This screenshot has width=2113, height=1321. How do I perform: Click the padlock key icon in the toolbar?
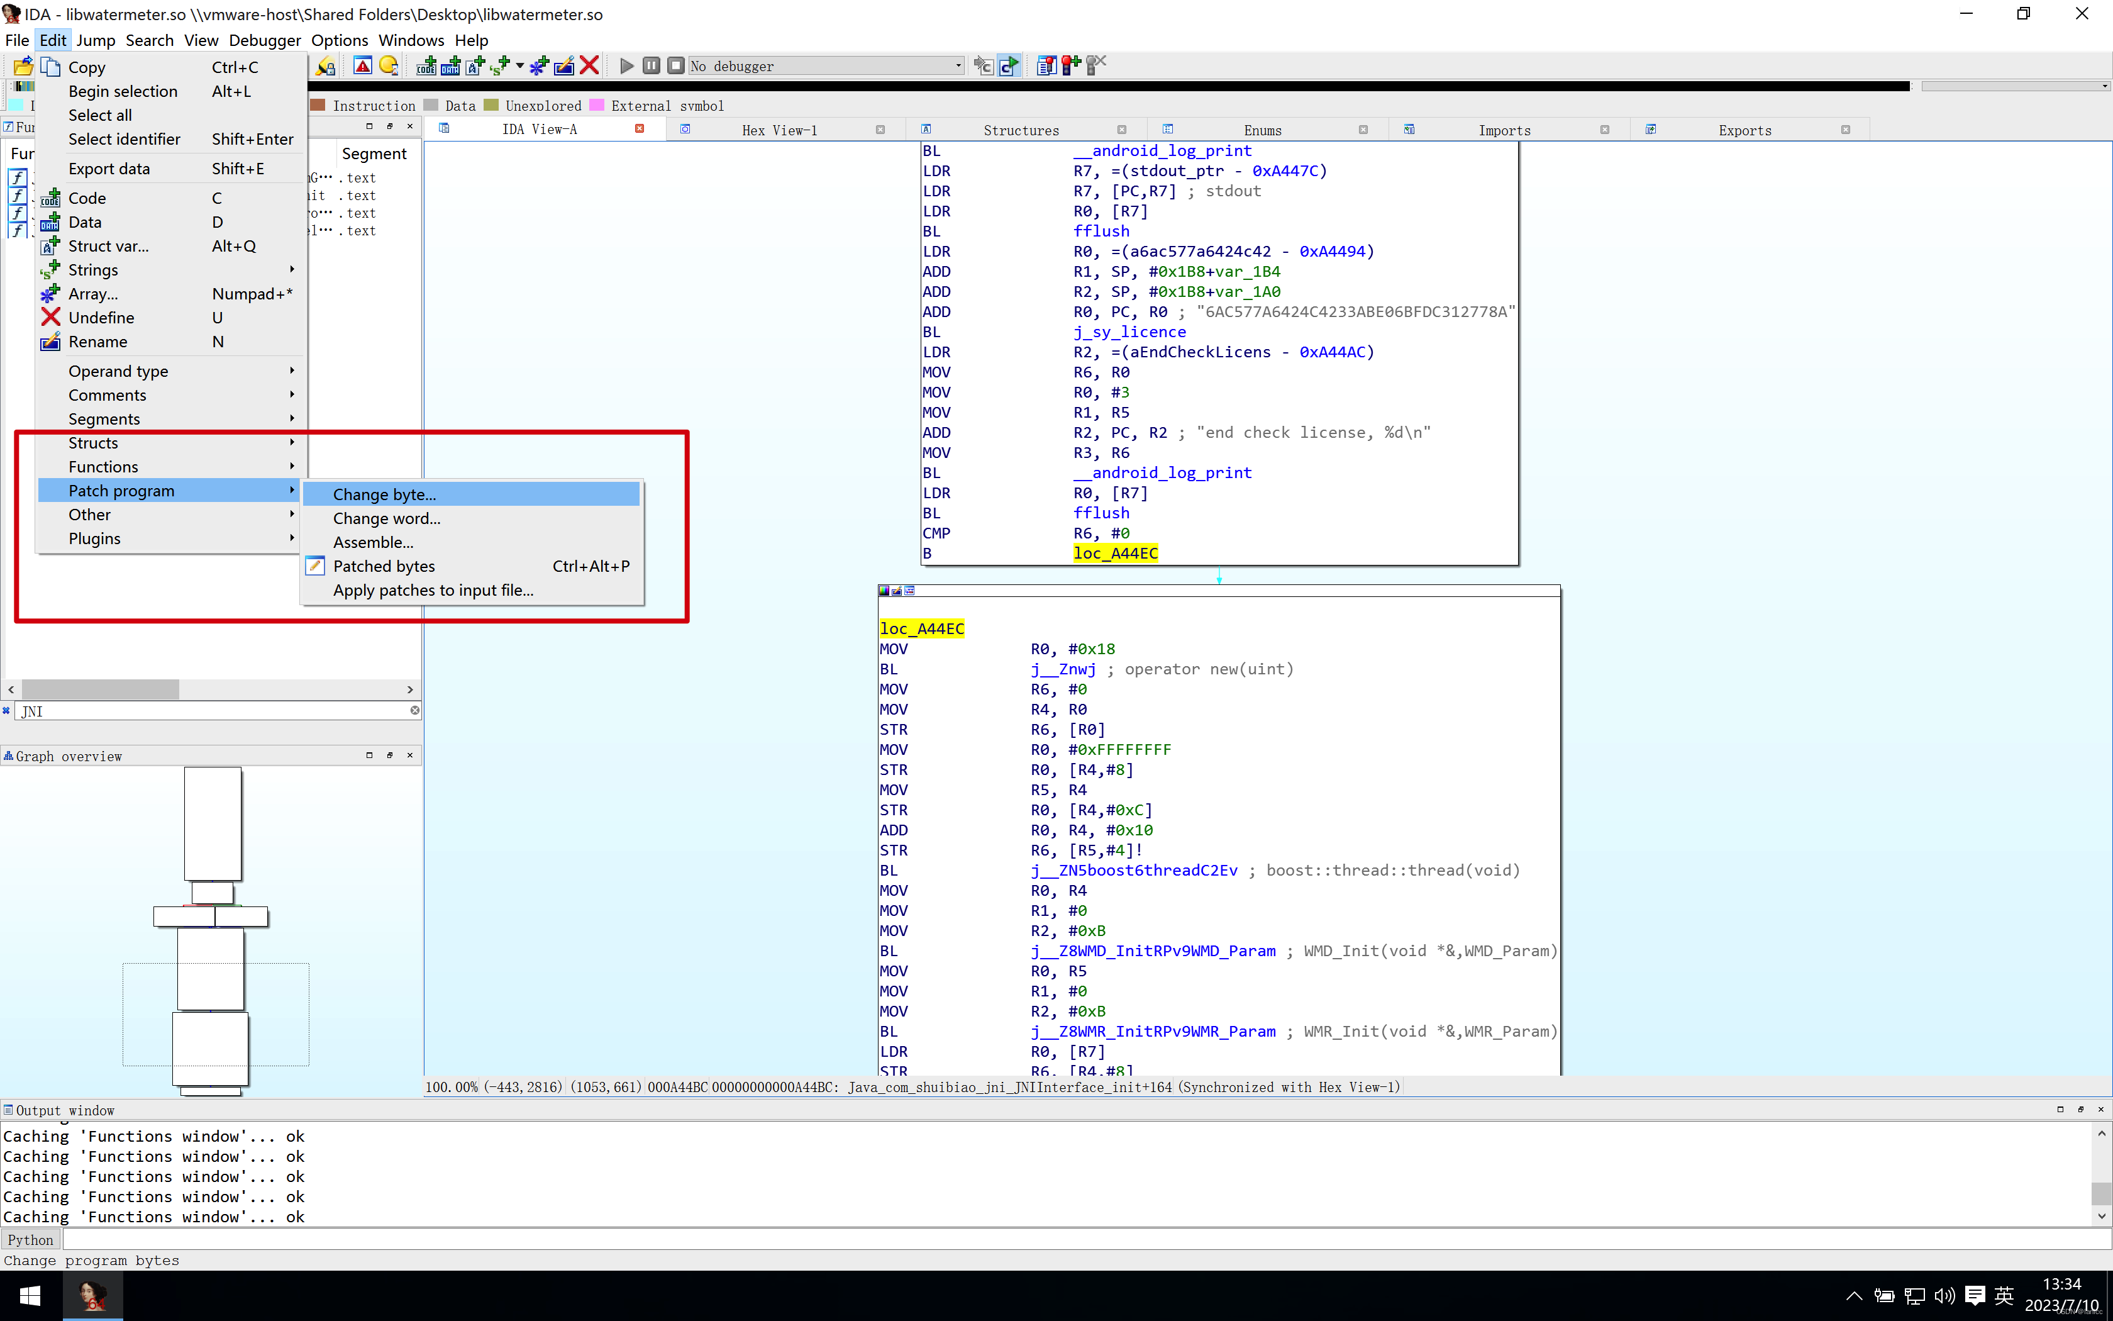click(326, 65)
